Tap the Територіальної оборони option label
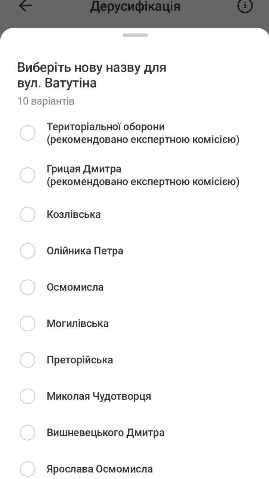The image size is (269, 479). (x=143, y=133)
